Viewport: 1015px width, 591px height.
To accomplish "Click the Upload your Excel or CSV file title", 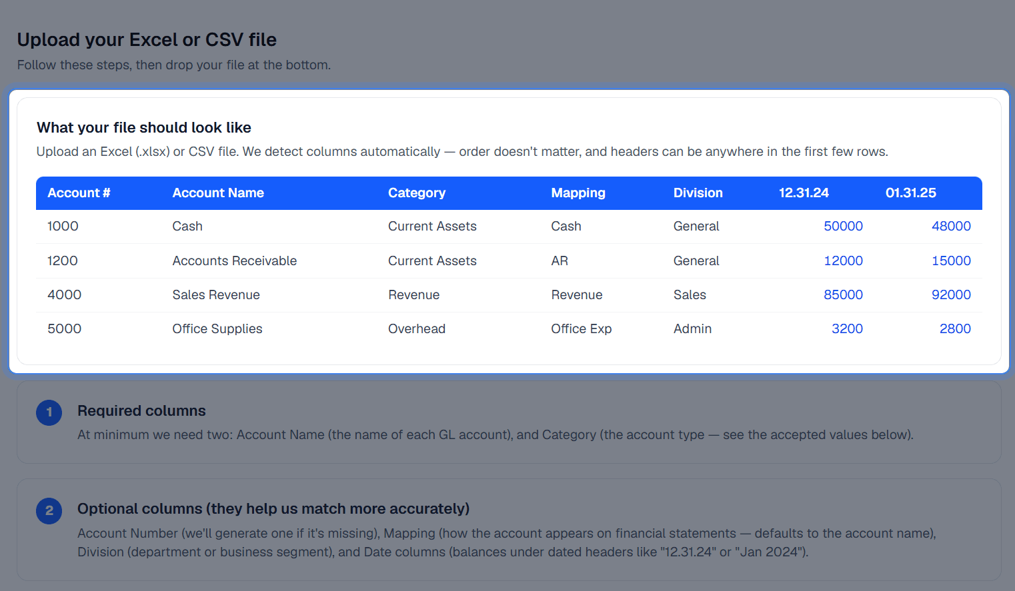I will [147, 40].
